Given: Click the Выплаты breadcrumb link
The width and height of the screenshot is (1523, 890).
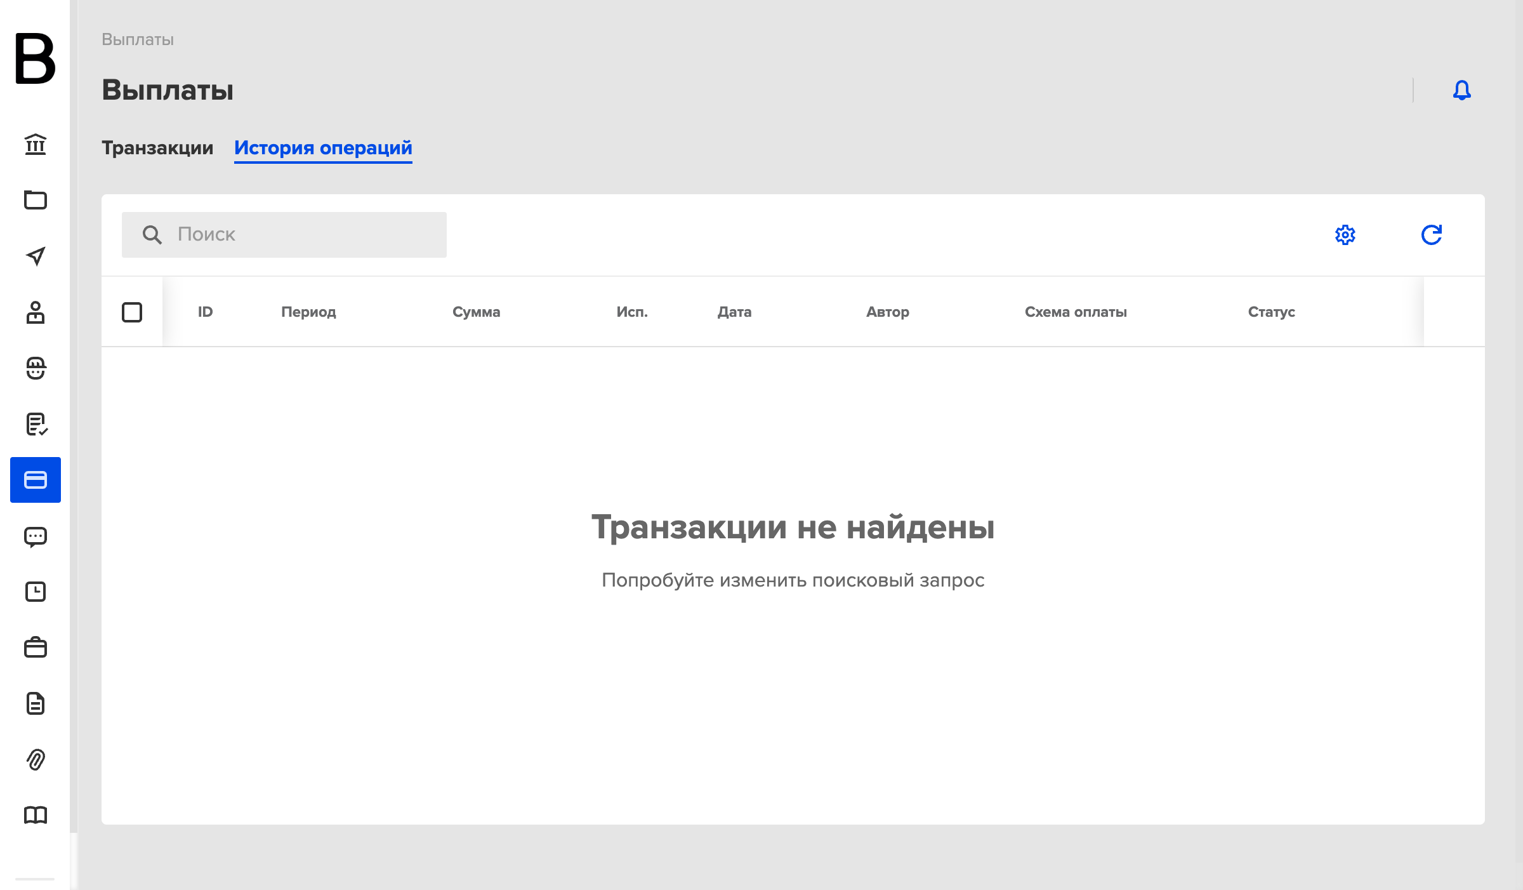Looking at the screenshot, I should 138,39.
